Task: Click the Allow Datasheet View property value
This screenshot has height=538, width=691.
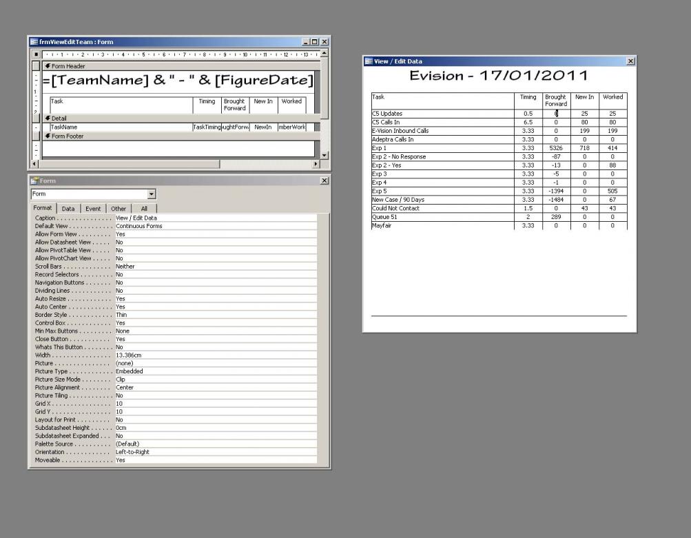Action: (x=216, y=242)
